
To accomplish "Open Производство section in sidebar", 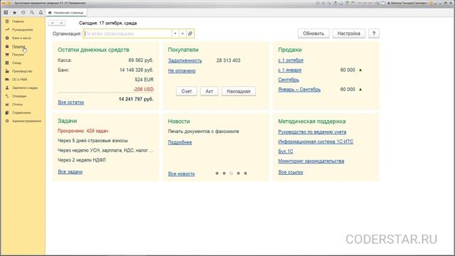I will [x=22, y=71].
